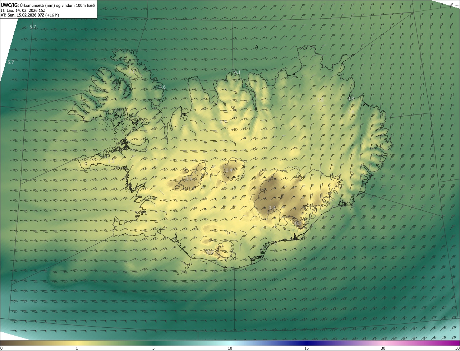This screenshot has height=351, width=460.
Task: Click the '4.6' value label on the map
Action: click(x=162, y=87)
